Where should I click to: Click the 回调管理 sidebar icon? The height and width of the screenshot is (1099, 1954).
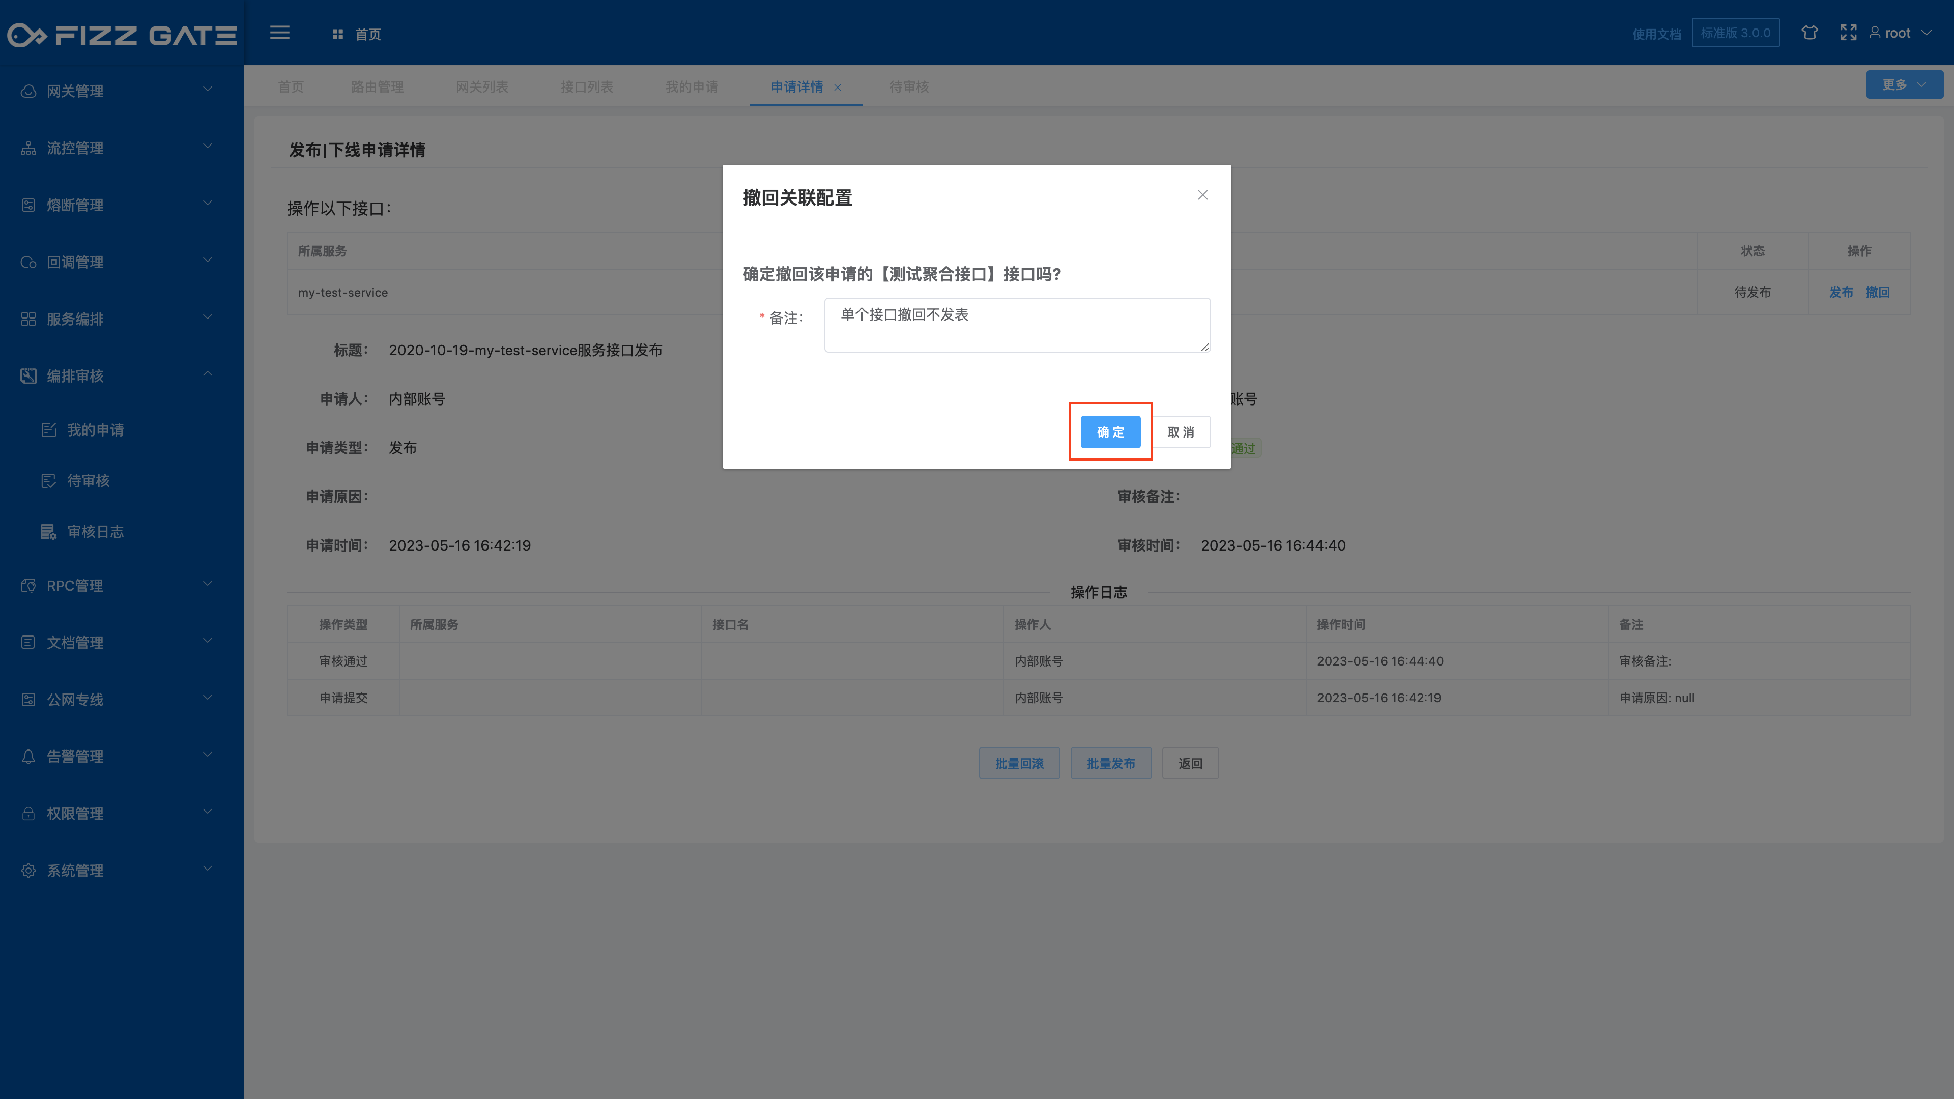point(28,262)
